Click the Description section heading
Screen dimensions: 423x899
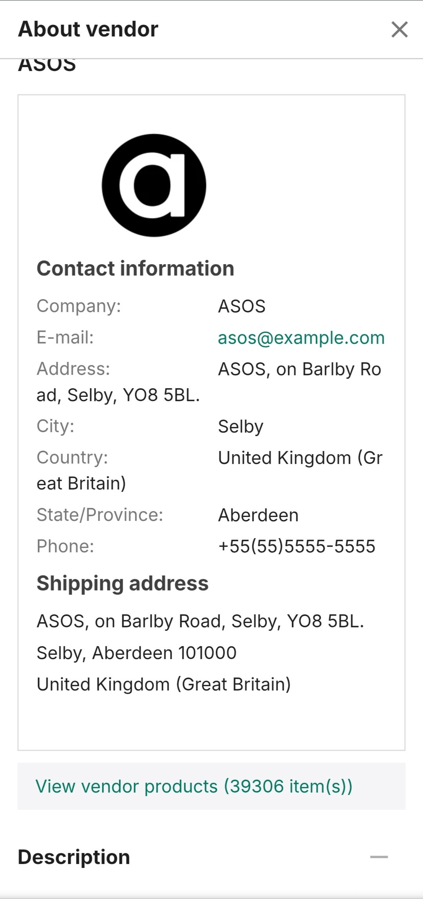pos(74,857)
